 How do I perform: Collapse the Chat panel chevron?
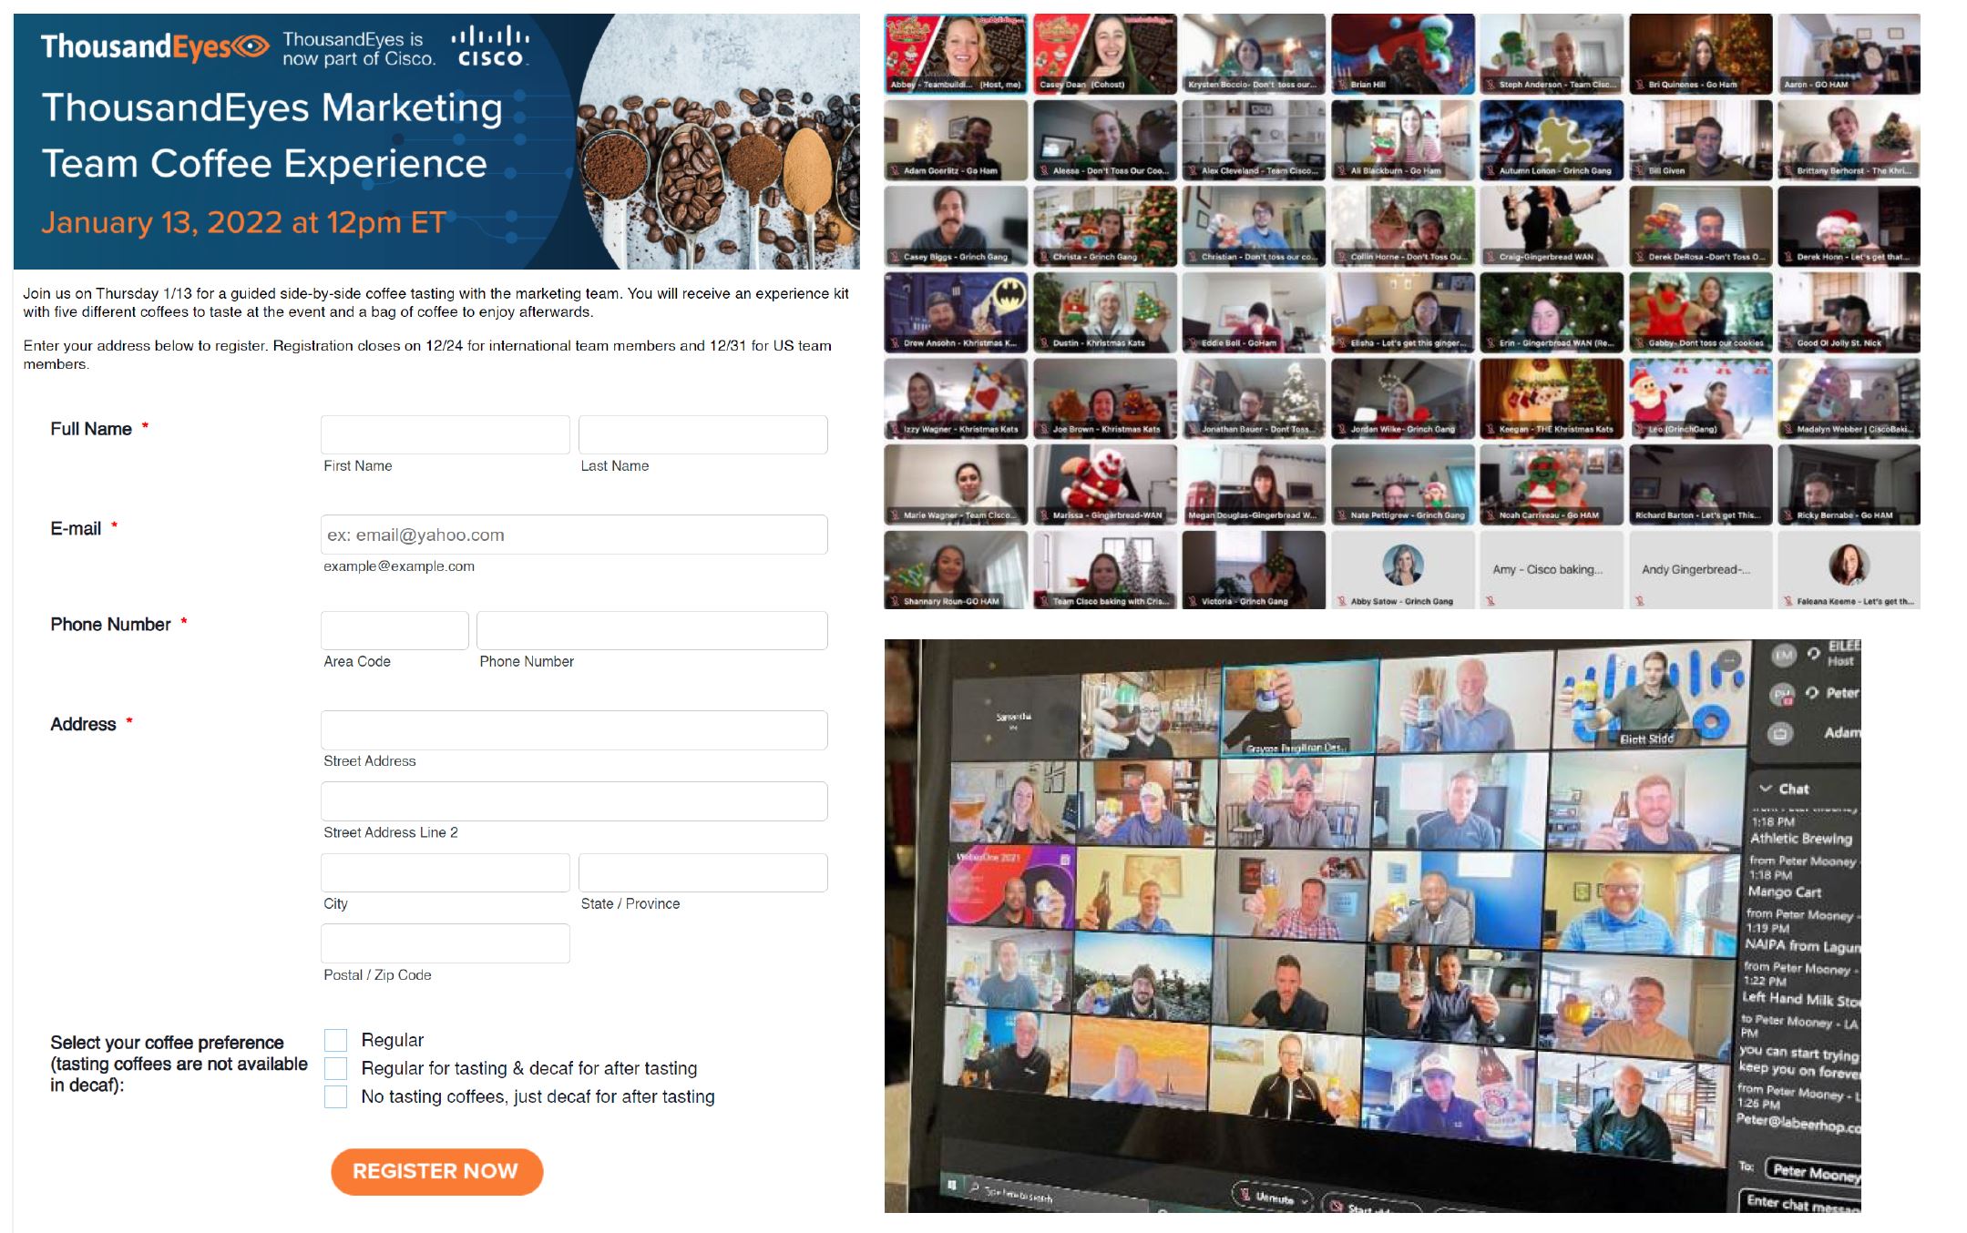1766,789
